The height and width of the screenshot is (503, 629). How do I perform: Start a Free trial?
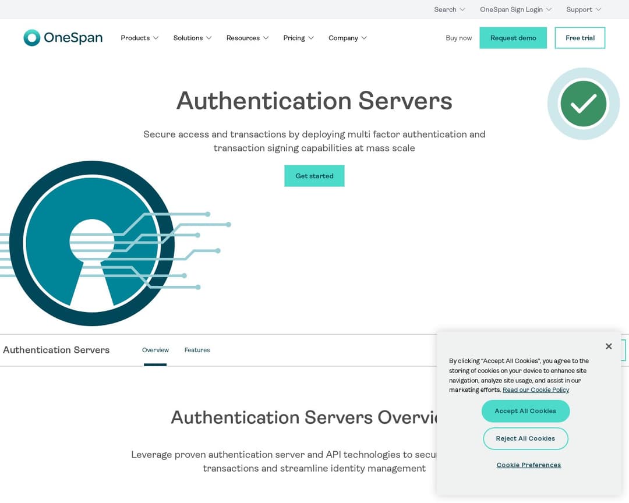pos(579,38)
